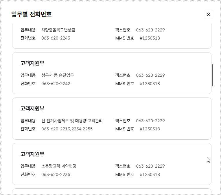Click phone number 063-620-2243
This screenshot has height=195, width=221.
56,38
